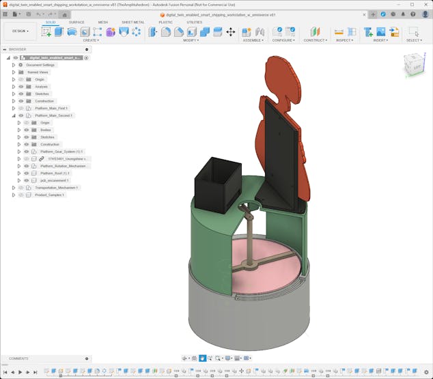Open the MODIFY menu
The height and width of the screenshot is (379, 433).
(x=191, y=40)
